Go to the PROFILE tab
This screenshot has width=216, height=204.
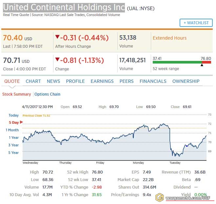(x=75, y=81)
